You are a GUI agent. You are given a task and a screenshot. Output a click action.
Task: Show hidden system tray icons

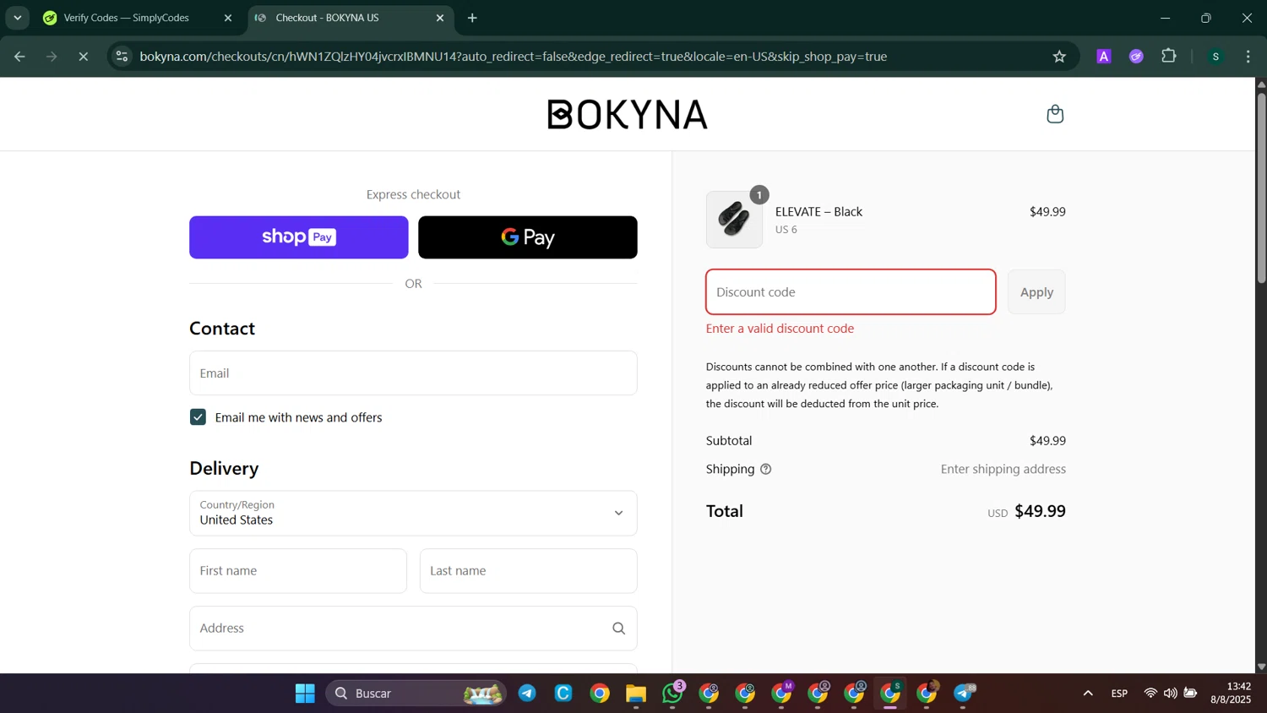tap(1088, 694)
